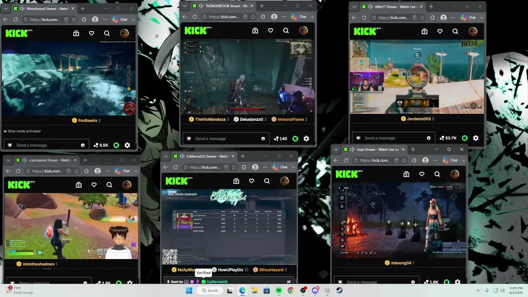
Task: Open chat settings gear in WhosHazard window
Action: coord(127,145)
